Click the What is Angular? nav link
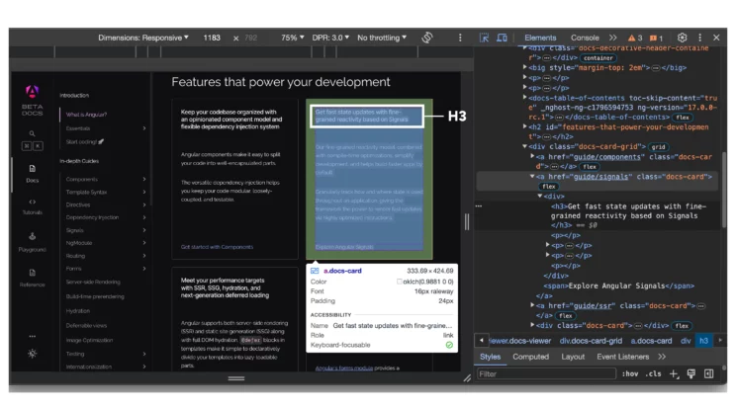 pos(86,115)
